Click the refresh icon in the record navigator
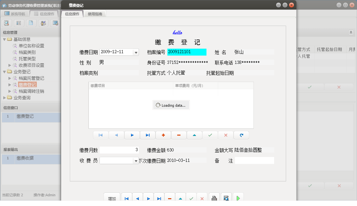This screenshot has width=357, height=206. coord(241,135)
